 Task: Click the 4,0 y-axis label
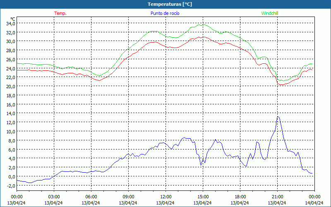[x=12, y=159]
